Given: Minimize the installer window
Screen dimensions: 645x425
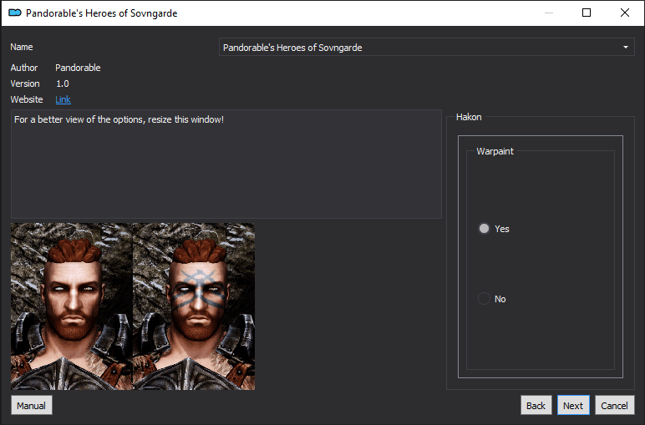Looking at the screenshot, I should point(549,13).
